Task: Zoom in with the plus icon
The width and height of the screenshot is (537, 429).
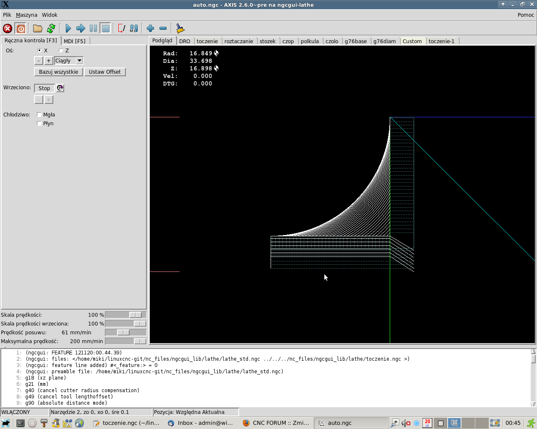Action: (151, 28)
